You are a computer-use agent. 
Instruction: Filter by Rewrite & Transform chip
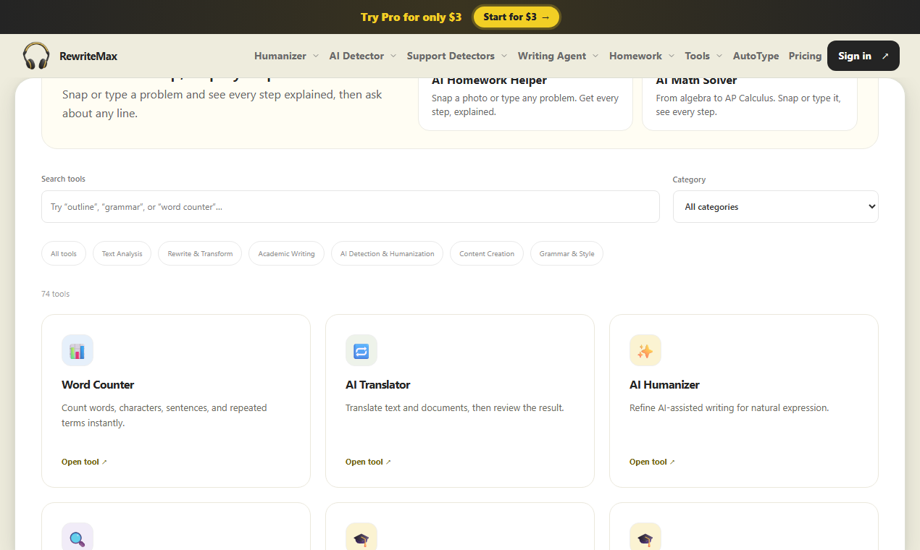coord(200,253)
